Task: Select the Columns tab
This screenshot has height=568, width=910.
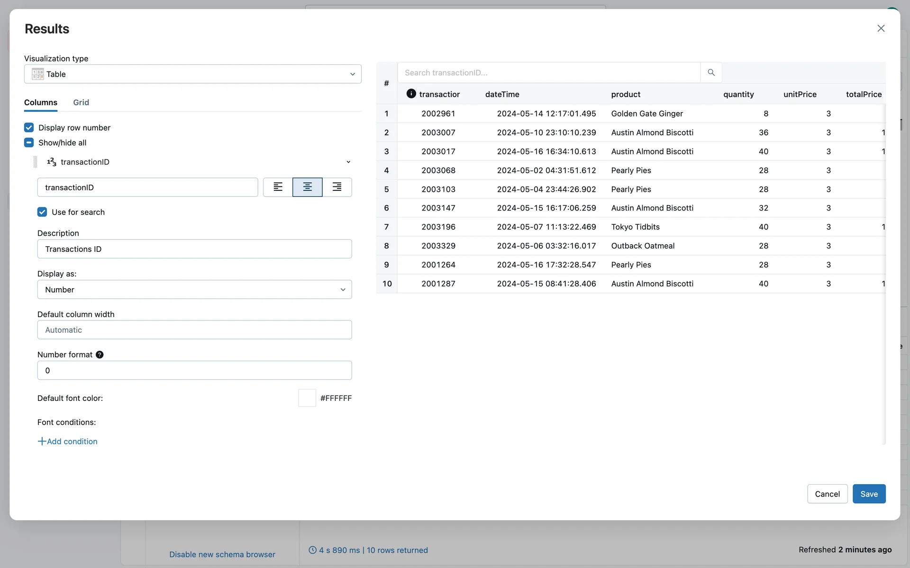Action: pos(41,102)
